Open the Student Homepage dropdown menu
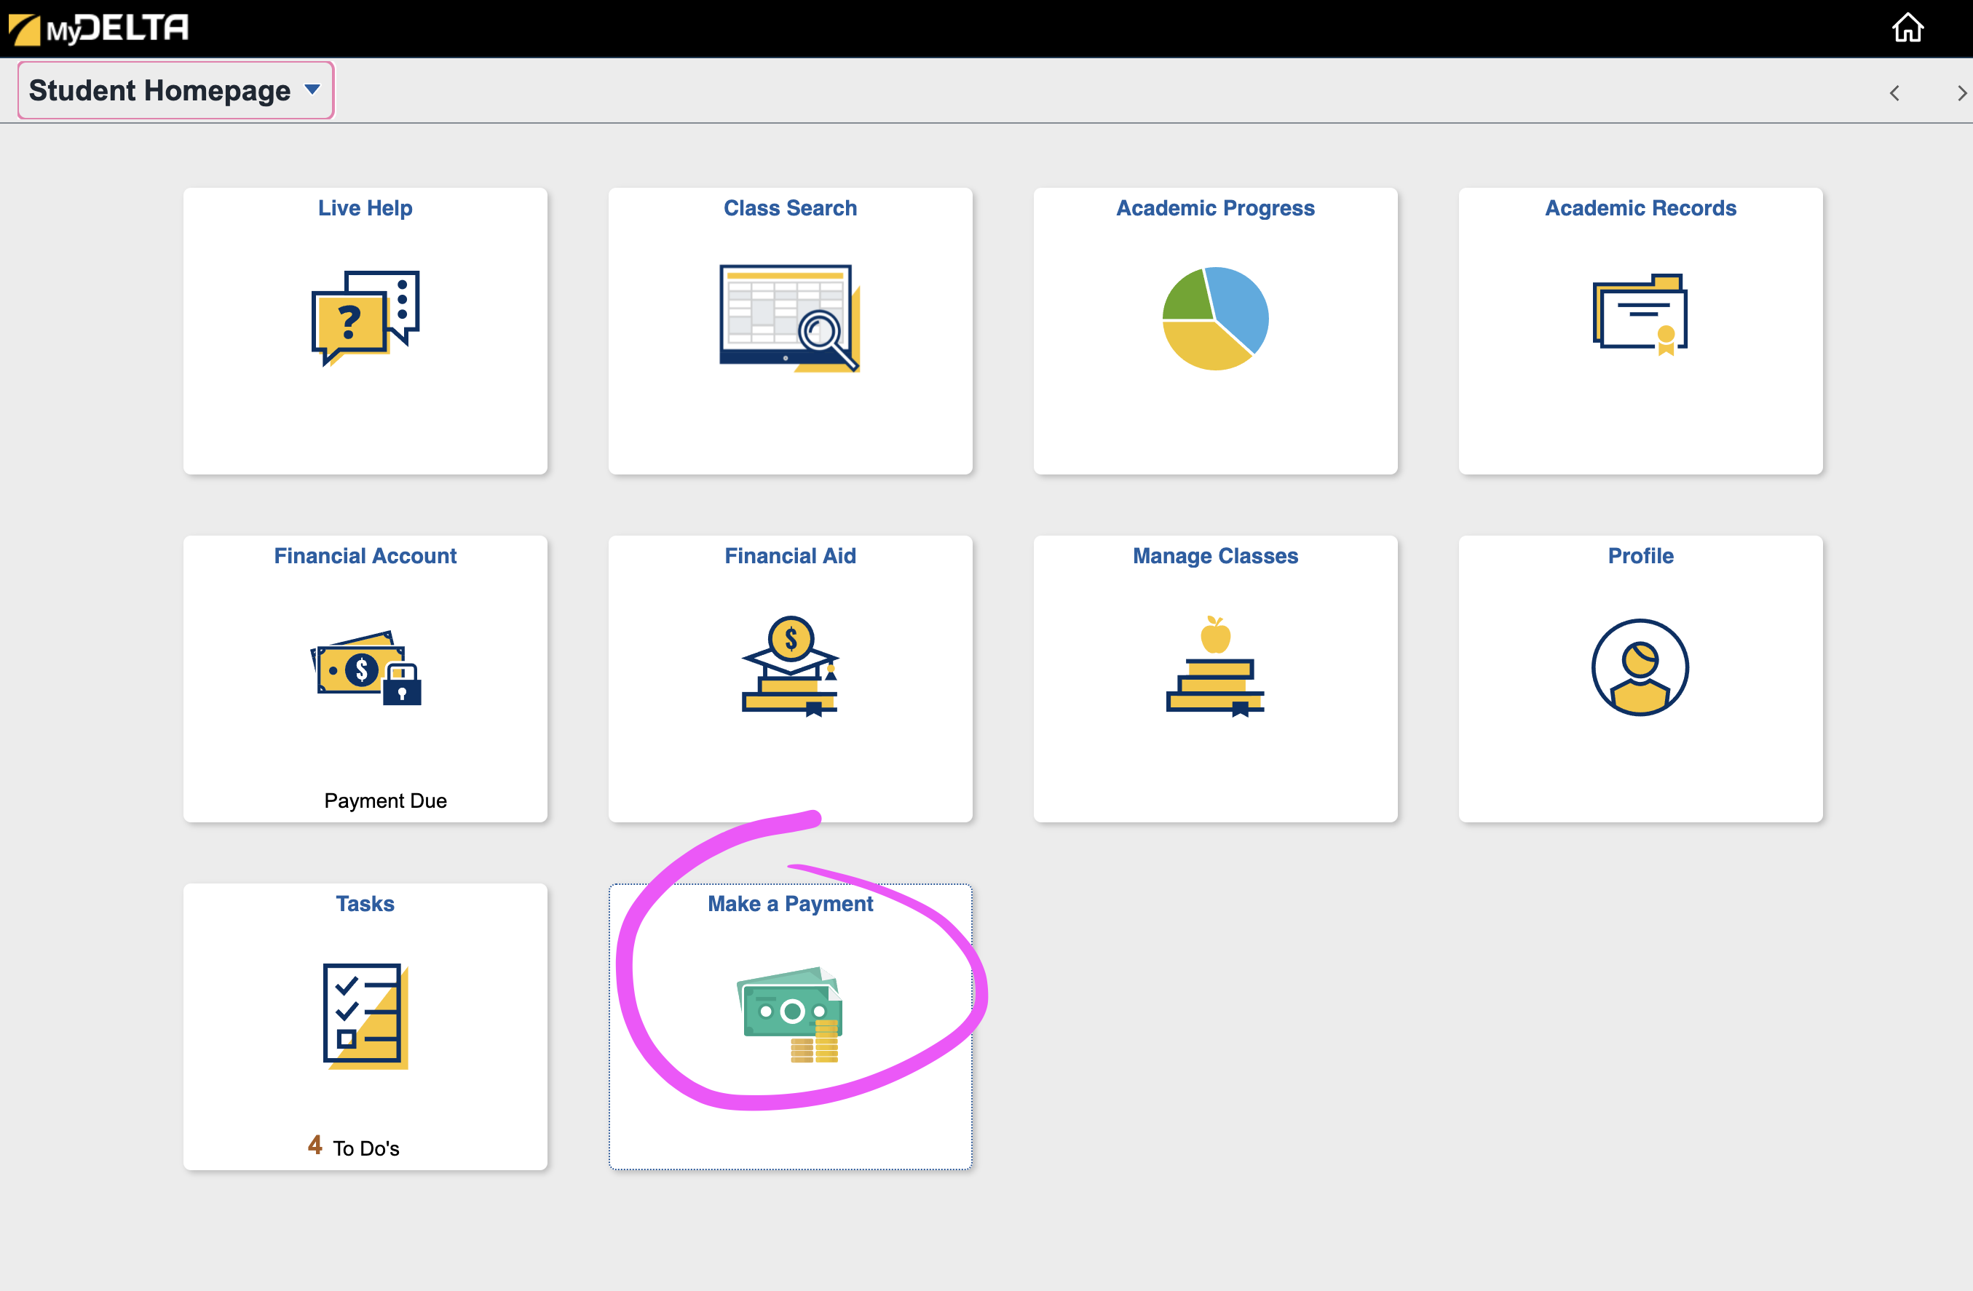 click(175, 90)
